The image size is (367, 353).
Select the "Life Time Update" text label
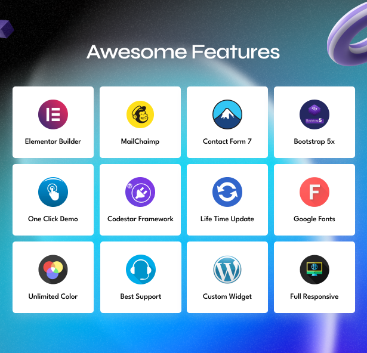(227, 219)
